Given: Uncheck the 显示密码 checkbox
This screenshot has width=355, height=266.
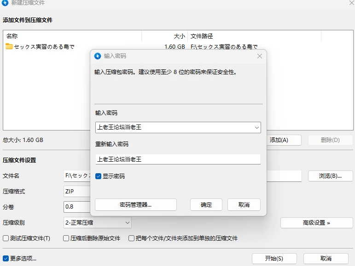Looking at the screenshot, I should point(98,176).
